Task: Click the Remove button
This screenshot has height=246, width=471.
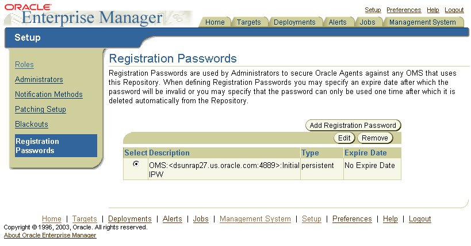Action: (374, 138)
